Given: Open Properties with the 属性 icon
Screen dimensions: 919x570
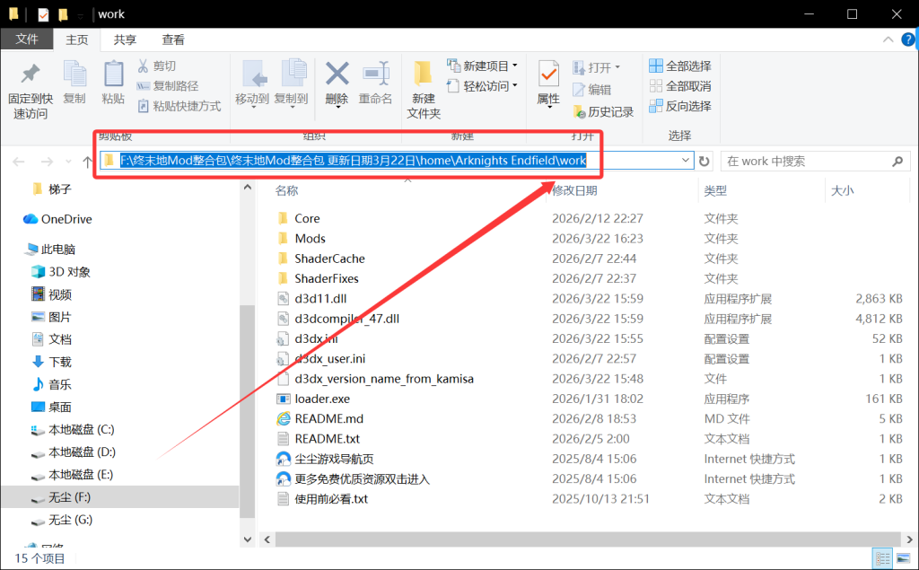Looking at the screenshot, I should click(547, 81).
